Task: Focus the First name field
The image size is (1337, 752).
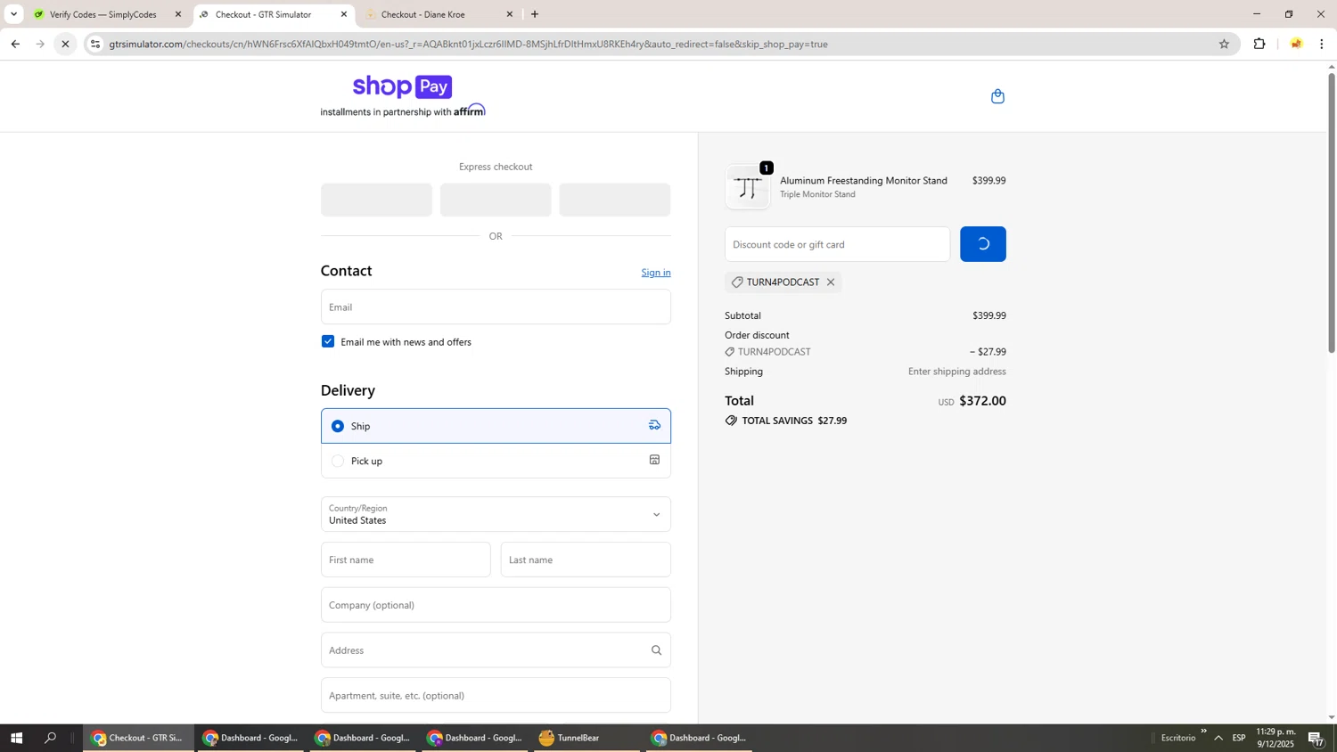Action: [x=406, y=560]
